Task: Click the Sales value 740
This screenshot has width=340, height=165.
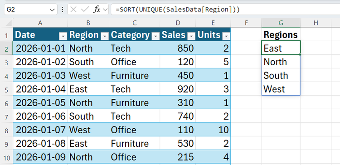Action: pos(178,116)
